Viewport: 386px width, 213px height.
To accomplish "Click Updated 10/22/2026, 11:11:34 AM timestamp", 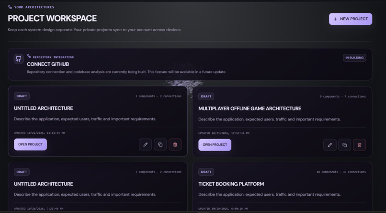I will [x=39, y=133].
